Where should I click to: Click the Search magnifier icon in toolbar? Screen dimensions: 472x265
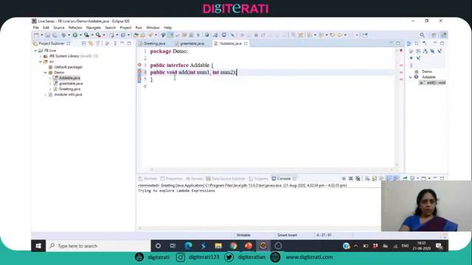click(423, 35)
